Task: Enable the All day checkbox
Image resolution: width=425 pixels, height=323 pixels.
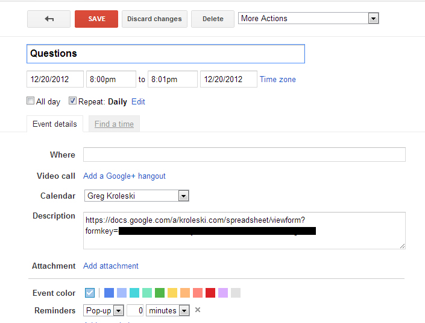Action: [x=31, y=101]
